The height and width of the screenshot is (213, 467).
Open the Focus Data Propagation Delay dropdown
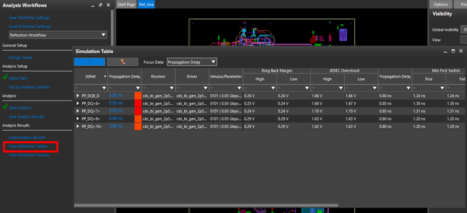coord(213,62)
